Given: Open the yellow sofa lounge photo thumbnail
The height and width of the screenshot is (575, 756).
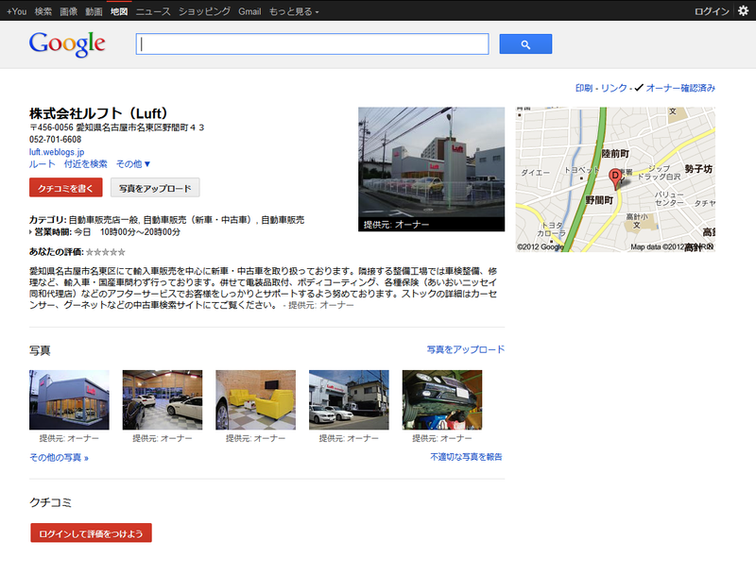Looking at the screenshot, I should [x=255, y=399].
